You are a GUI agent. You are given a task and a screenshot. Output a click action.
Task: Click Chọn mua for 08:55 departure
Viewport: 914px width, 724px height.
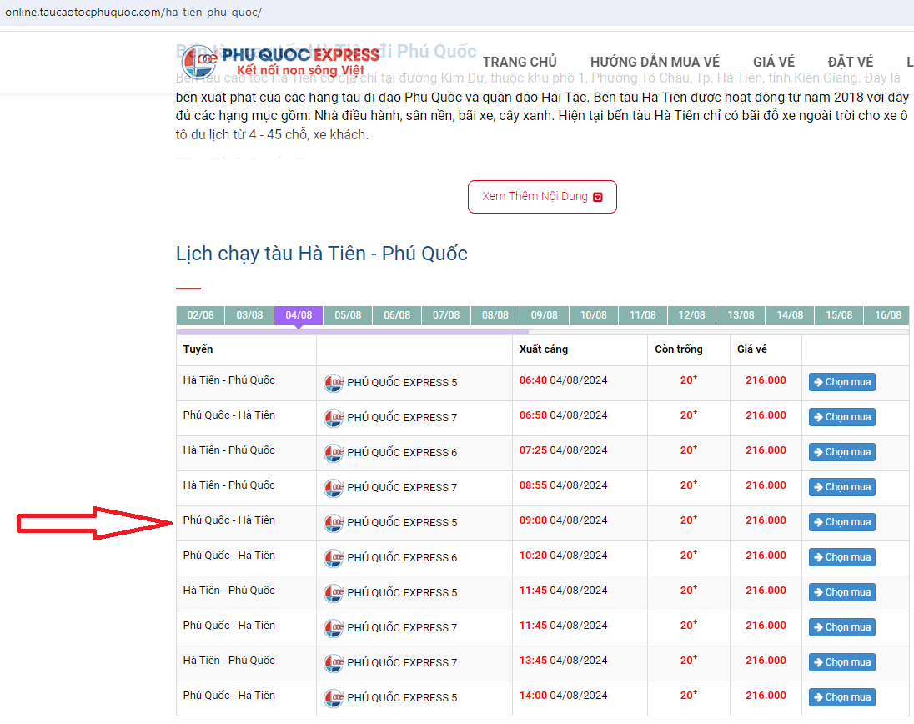[841, 487]
